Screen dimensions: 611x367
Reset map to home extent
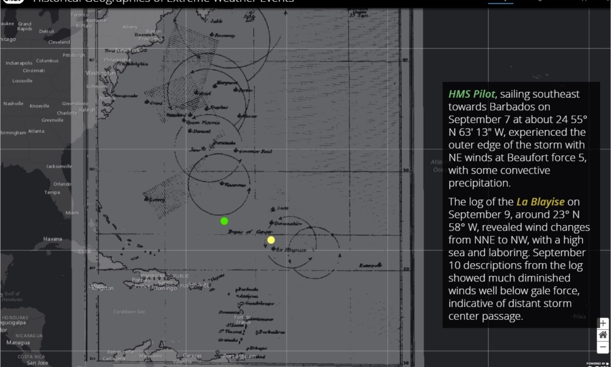pos(603,335)
